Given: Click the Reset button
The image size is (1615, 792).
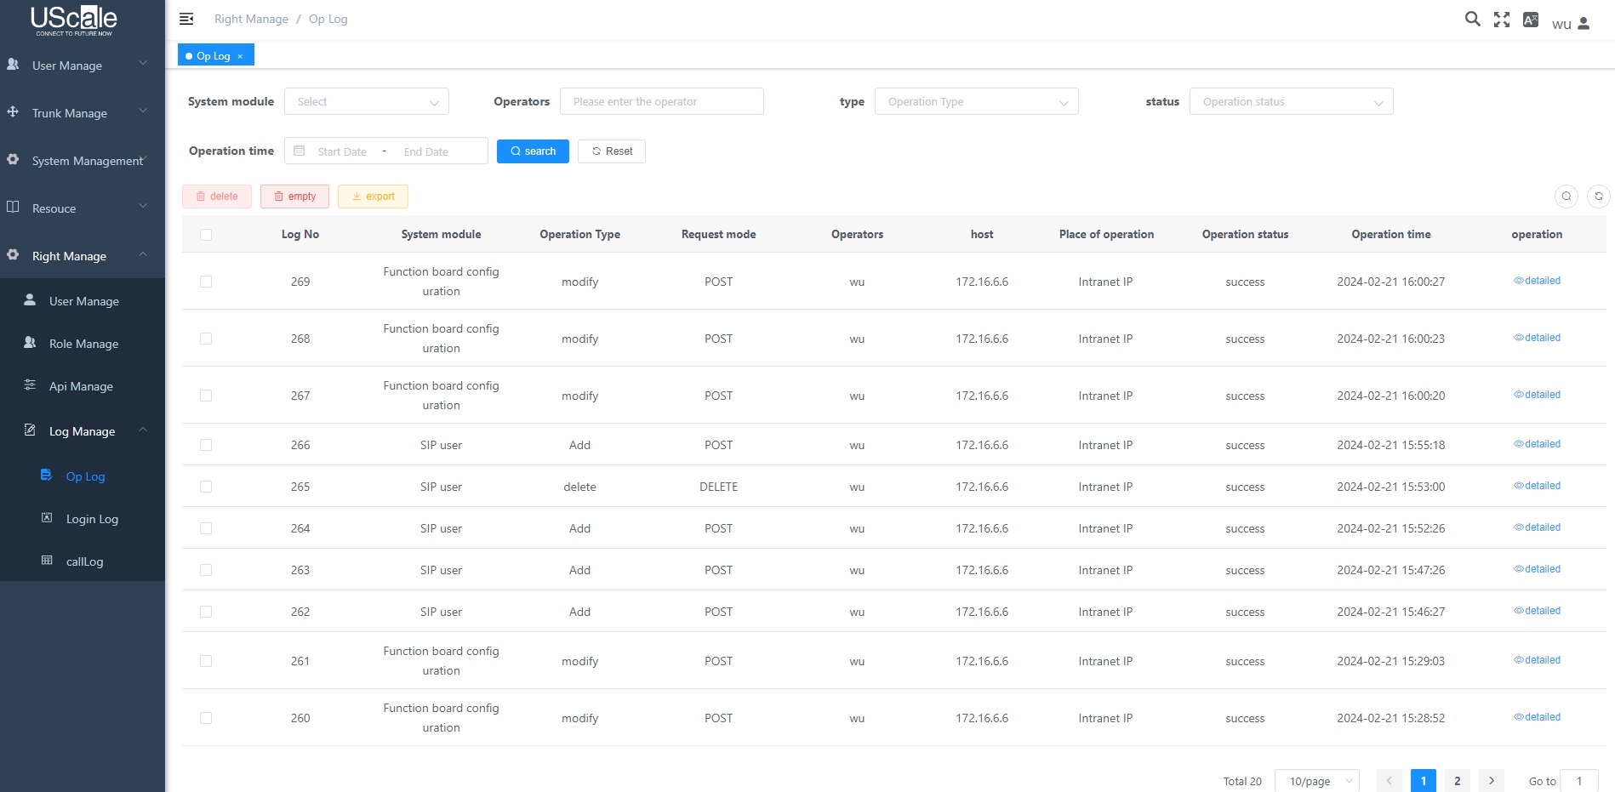Looking at the screenshot, I should click(612, 151).
